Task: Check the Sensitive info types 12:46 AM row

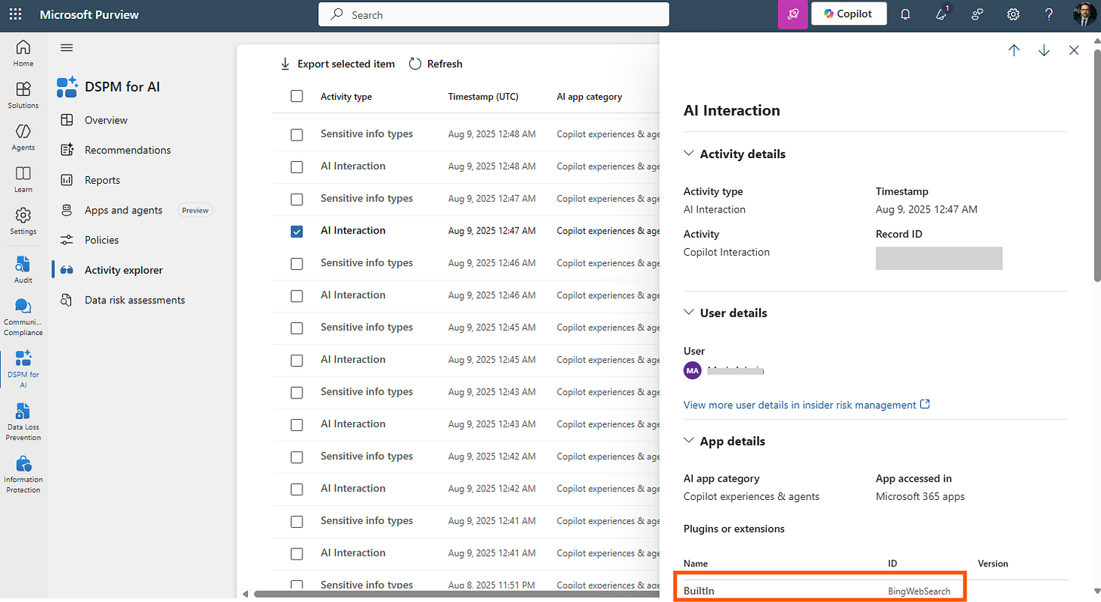Action: pos(296,263)
